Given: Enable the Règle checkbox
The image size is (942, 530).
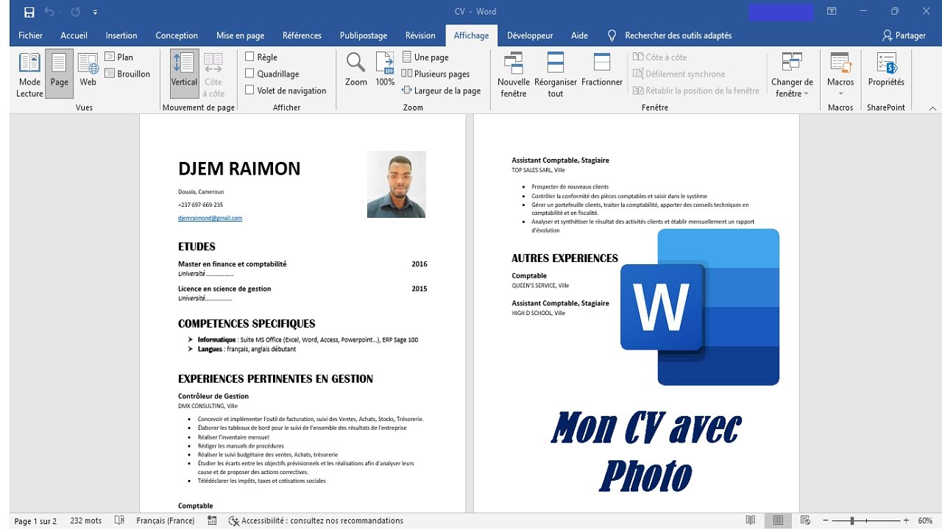Looking at the screenshot, I should 249,57.
